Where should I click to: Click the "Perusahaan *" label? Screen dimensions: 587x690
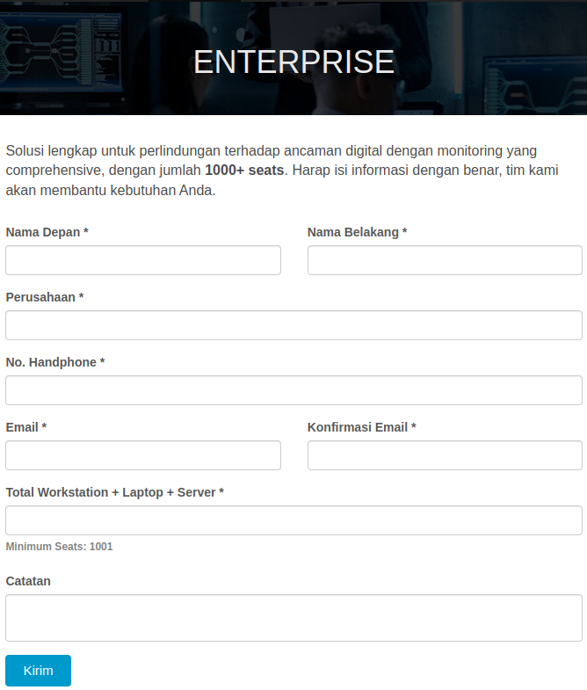[x=45, y=297]
